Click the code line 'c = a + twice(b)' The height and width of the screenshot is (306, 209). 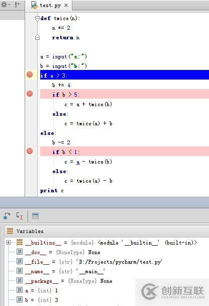[x=88, y=104]
